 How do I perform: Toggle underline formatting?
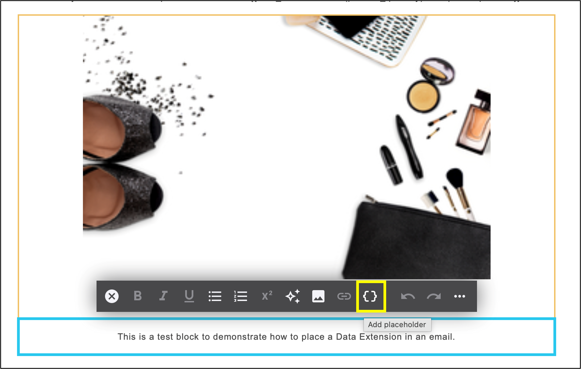coord(189,296)
